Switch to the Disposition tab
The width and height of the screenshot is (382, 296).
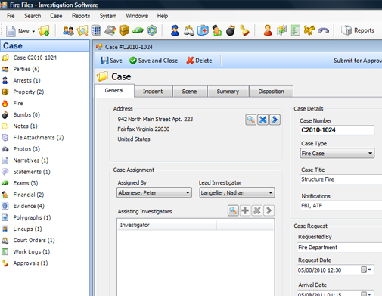pyautogui.click(x=271, y=92)
